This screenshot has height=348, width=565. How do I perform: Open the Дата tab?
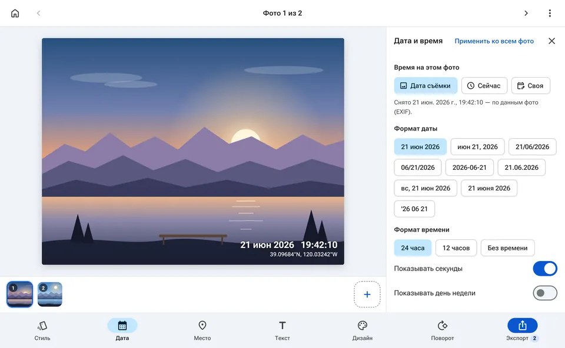pos(122,330)
